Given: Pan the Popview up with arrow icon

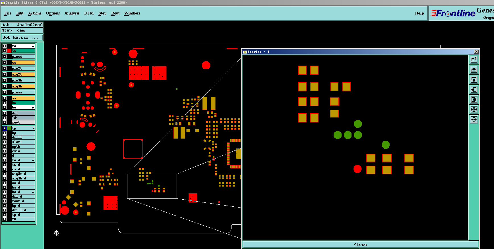Looking at the screenshot, I should point(474,70).
